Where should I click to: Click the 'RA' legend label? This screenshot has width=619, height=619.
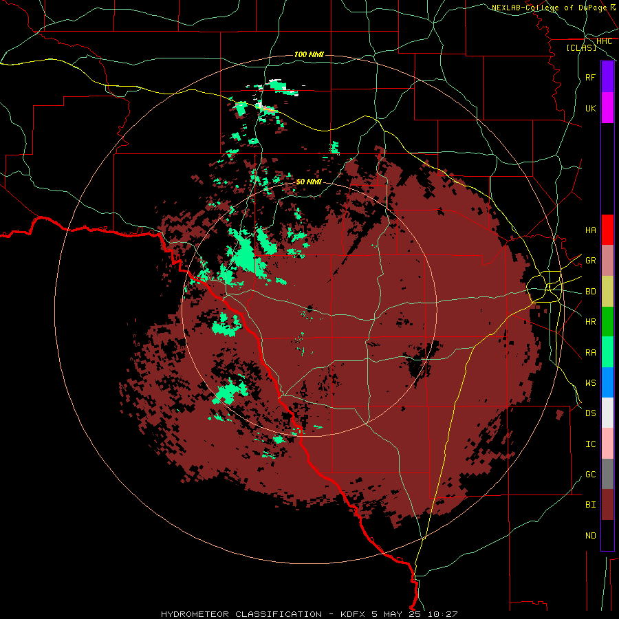pyautogui.click(x=590, y=352)
